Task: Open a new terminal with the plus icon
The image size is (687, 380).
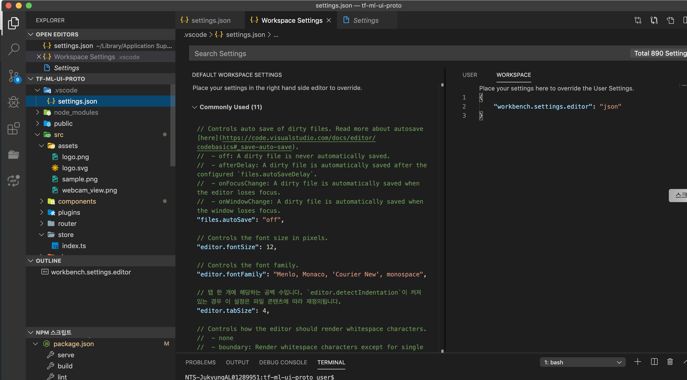Action: 638,362
